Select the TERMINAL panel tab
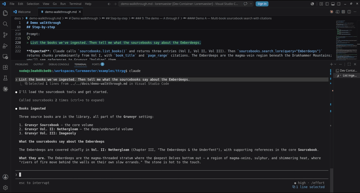The width and height of the screenshot is (360, 193). point(80,64)
